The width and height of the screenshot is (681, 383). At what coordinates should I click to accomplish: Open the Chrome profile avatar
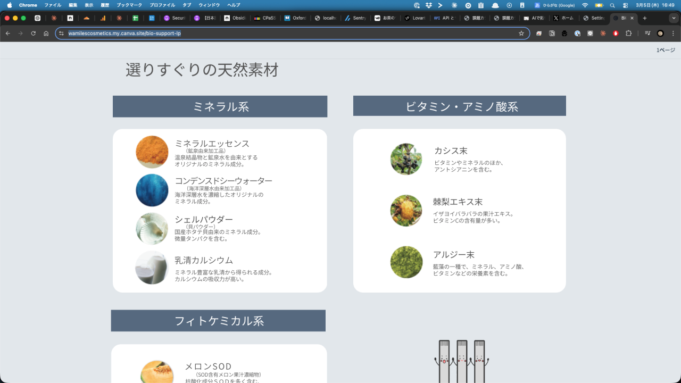pos(660,33)
